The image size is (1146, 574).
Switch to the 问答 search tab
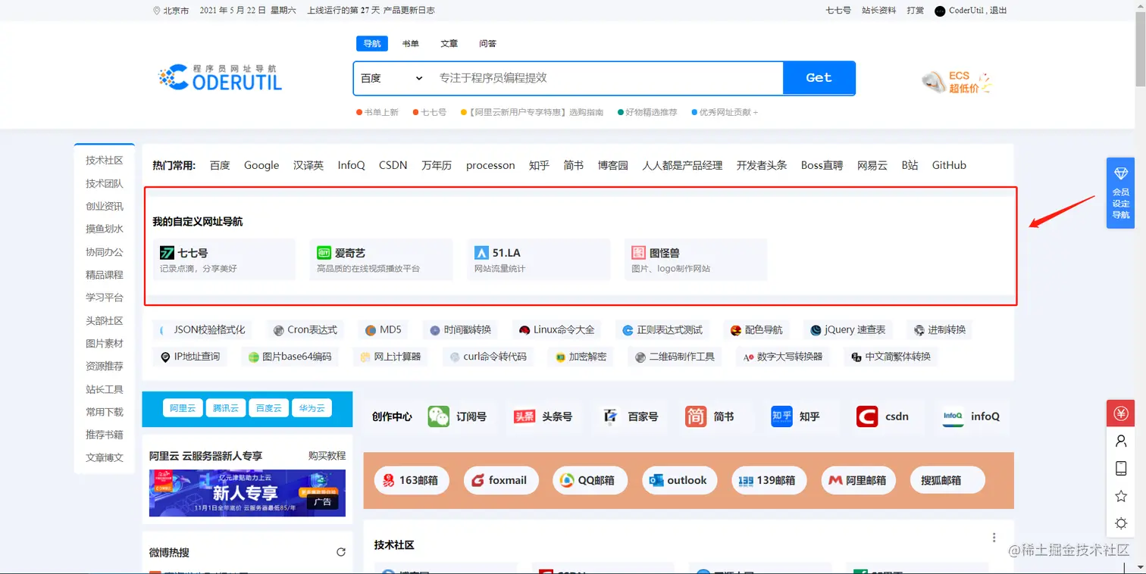pyautogui.click(x=488, y=43)
